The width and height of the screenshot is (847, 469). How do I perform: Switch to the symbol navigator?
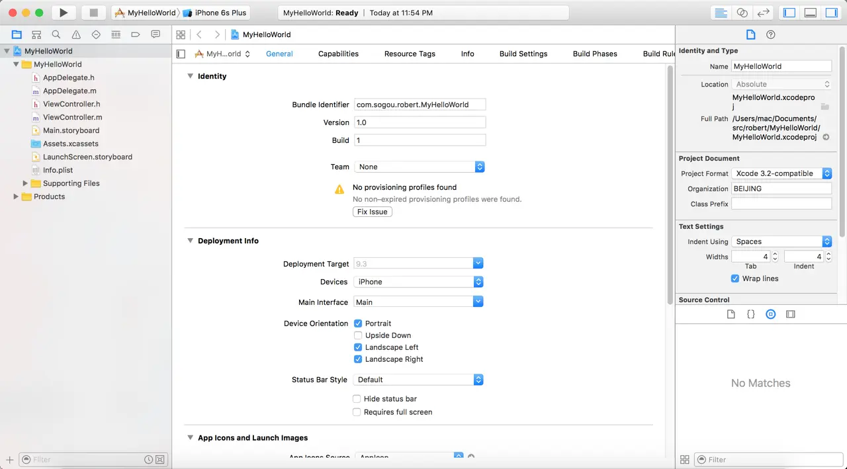(x=36, y=34)
